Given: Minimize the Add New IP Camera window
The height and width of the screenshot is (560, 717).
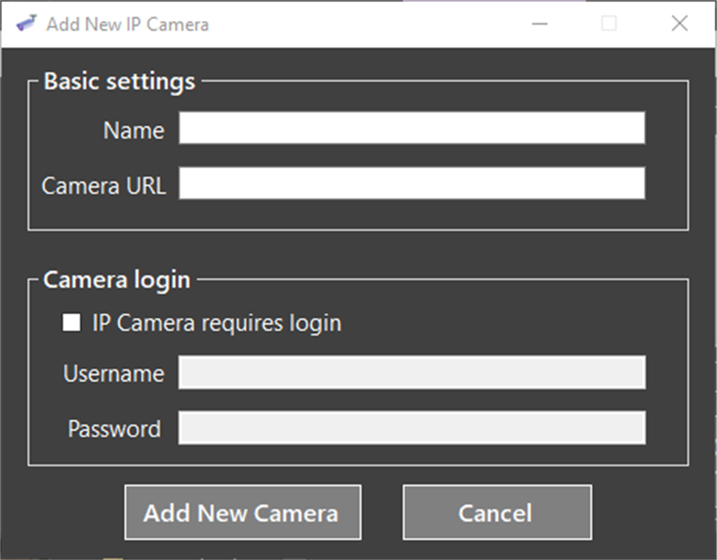Looking at the screenshot, I should [x=539, y=23].
